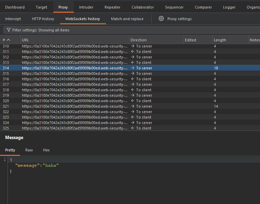The width and height of the screenshot is (260, 204).
Task: Select history row 311
Action: point(130,52)
